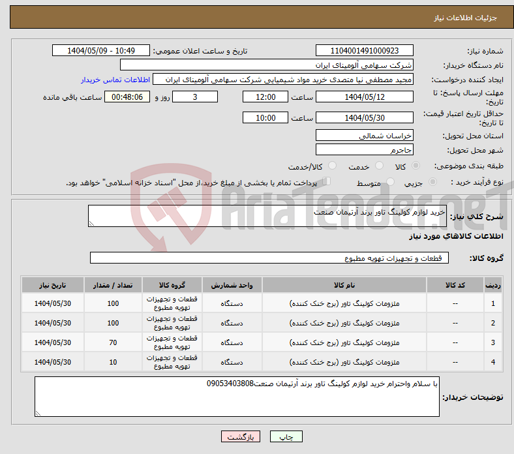
Task: Select the خدمت radio button
Action: point(379,166)
